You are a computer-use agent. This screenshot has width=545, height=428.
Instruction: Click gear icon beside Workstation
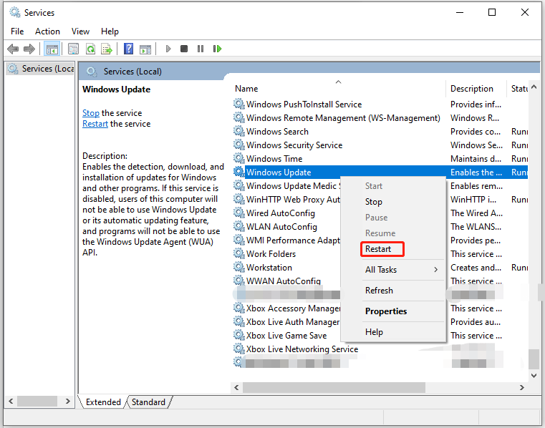click(x=238, y=267)
